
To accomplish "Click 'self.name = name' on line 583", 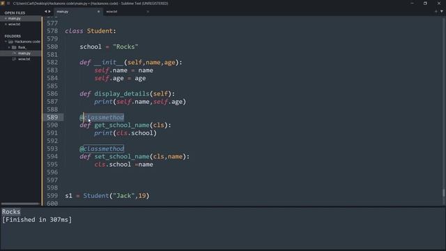I will (124, 70).
